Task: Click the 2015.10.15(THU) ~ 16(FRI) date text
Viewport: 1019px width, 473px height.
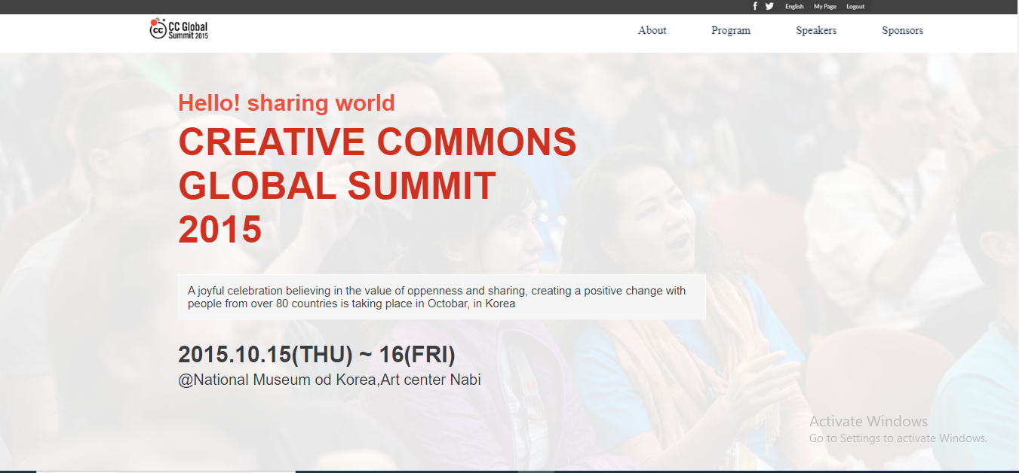Action: point(316,354)
